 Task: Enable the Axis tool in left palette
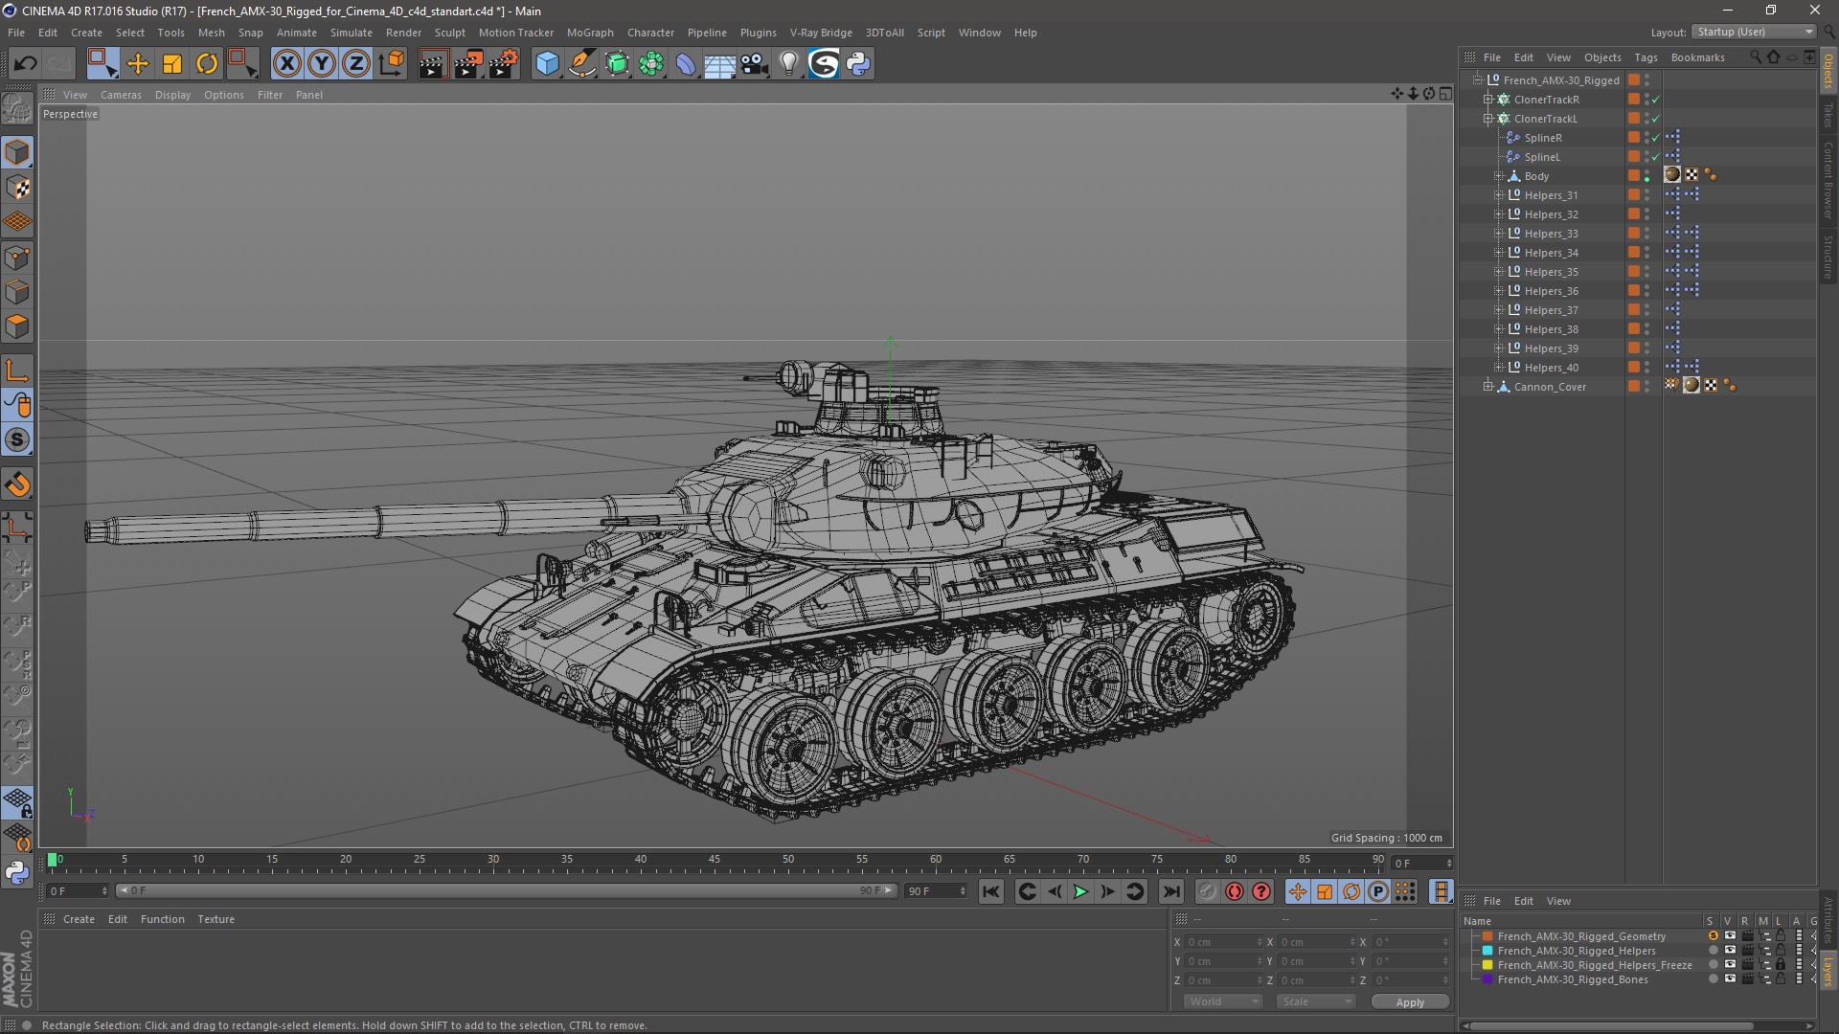click(x=17, y=371)
